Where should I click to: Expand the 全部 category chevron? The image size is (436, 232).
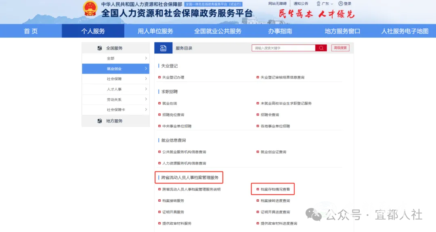146,58
